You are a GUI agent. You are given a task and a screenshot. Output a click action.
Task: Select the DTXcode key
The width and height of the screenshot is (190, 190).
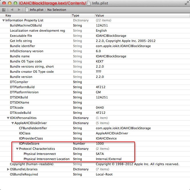click(17, 108)
